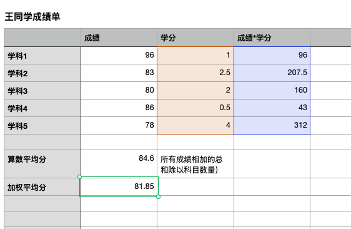Click the product cell showing 207.5
Screen dimensions: 351x229
tap(272, 73)
